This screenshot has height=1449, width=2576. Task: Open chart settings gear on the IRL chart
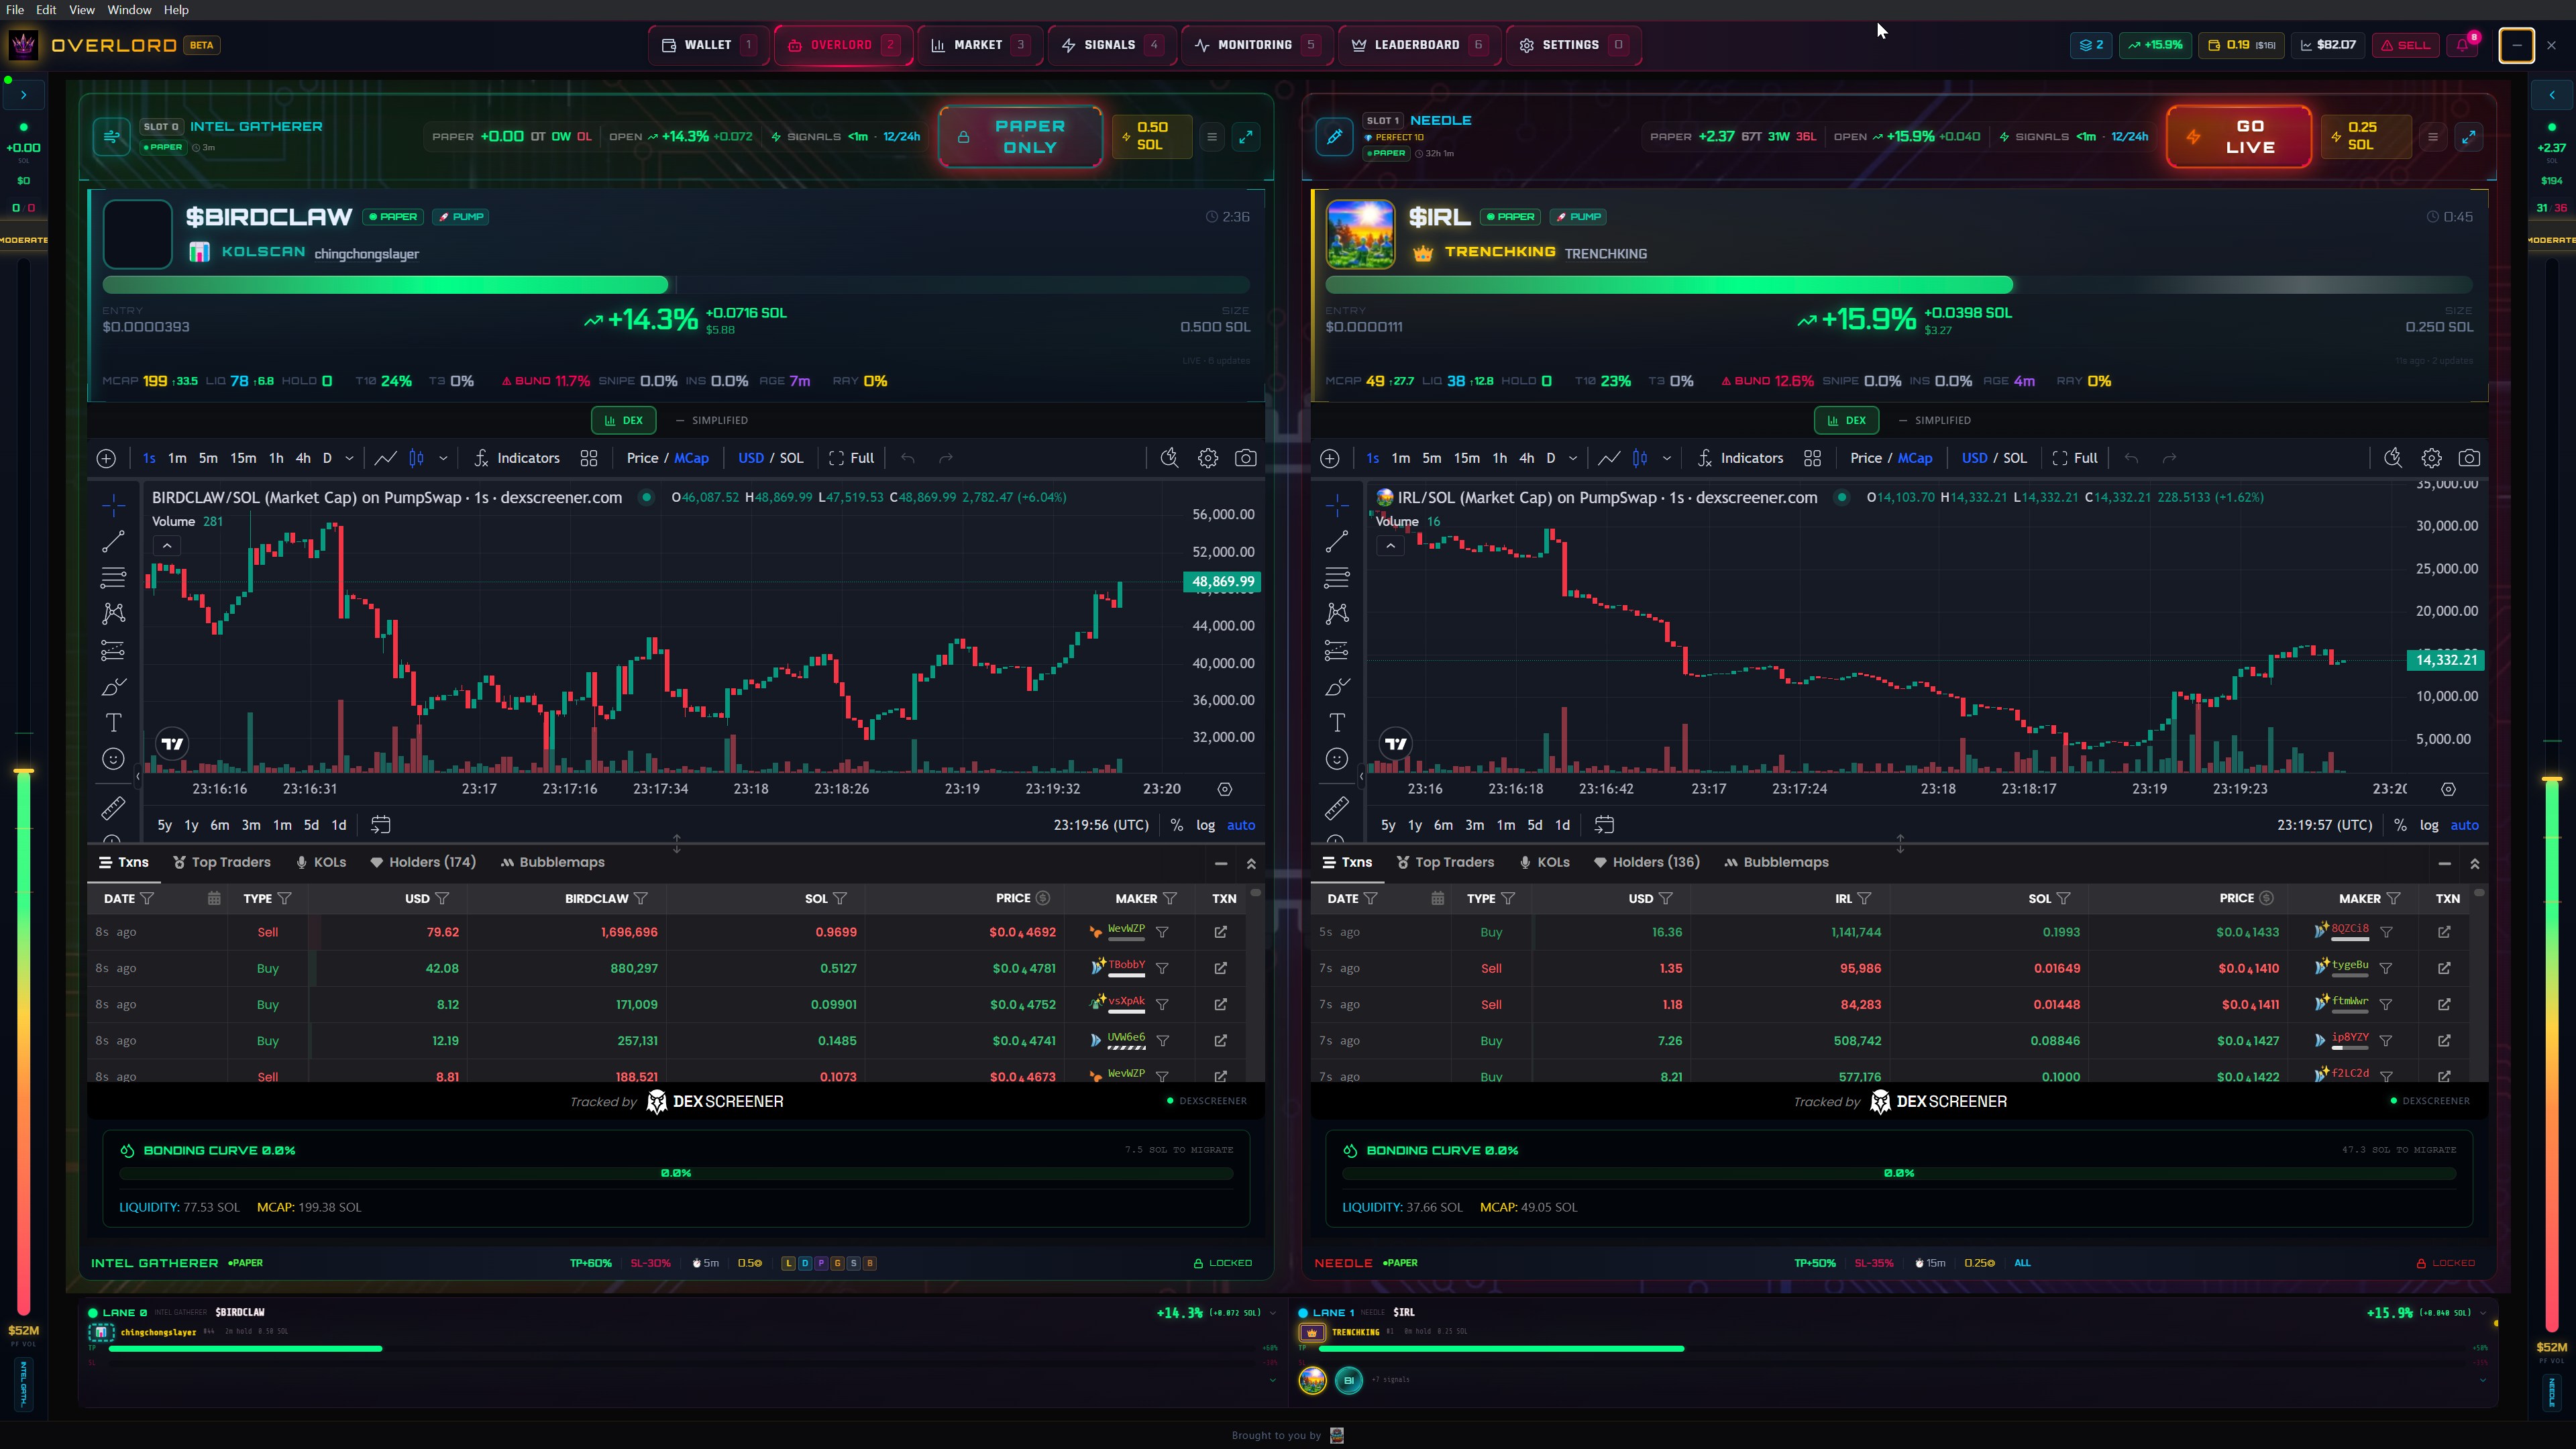[2431, 457]
